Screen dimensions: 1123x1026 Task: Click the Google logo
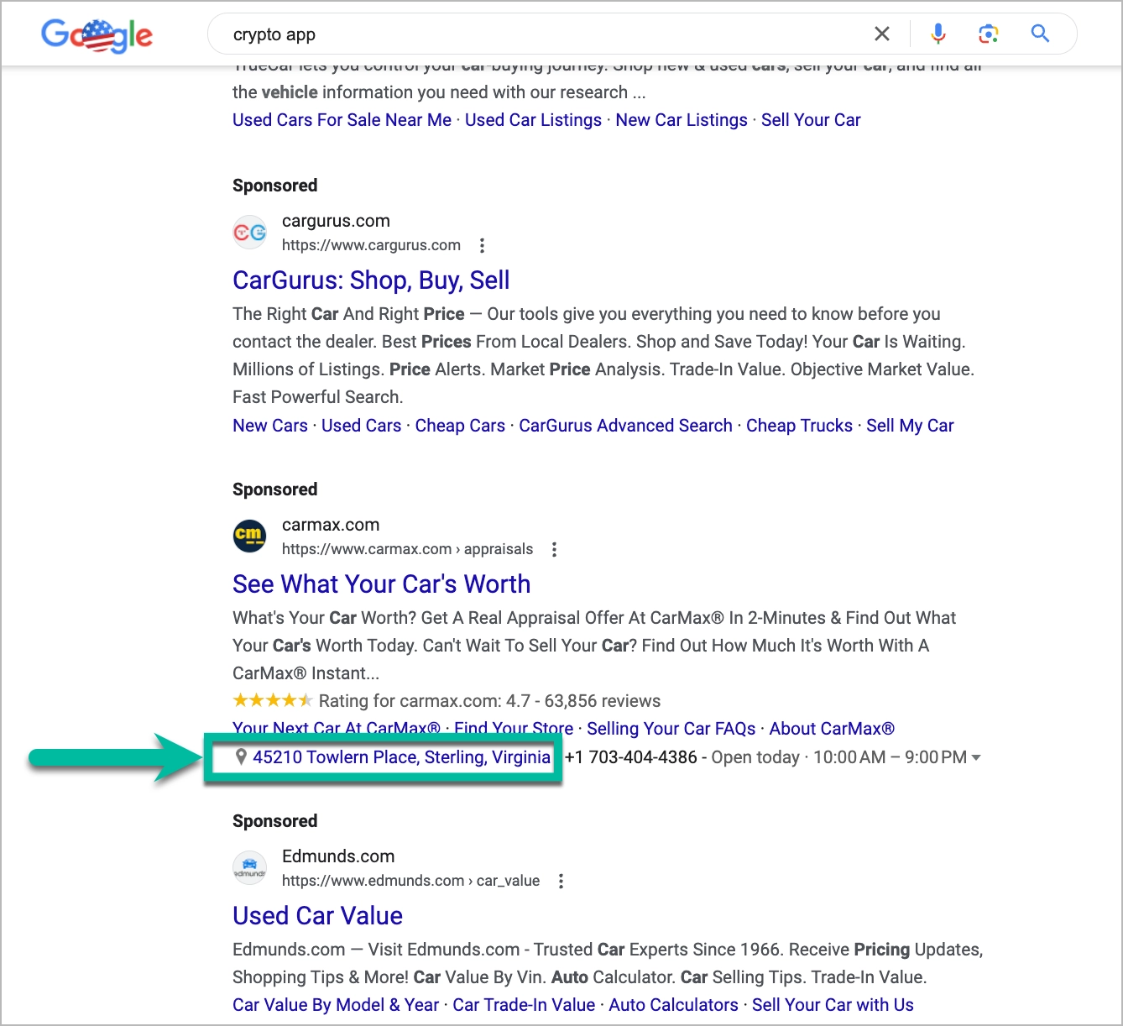(x=97, y=34)
